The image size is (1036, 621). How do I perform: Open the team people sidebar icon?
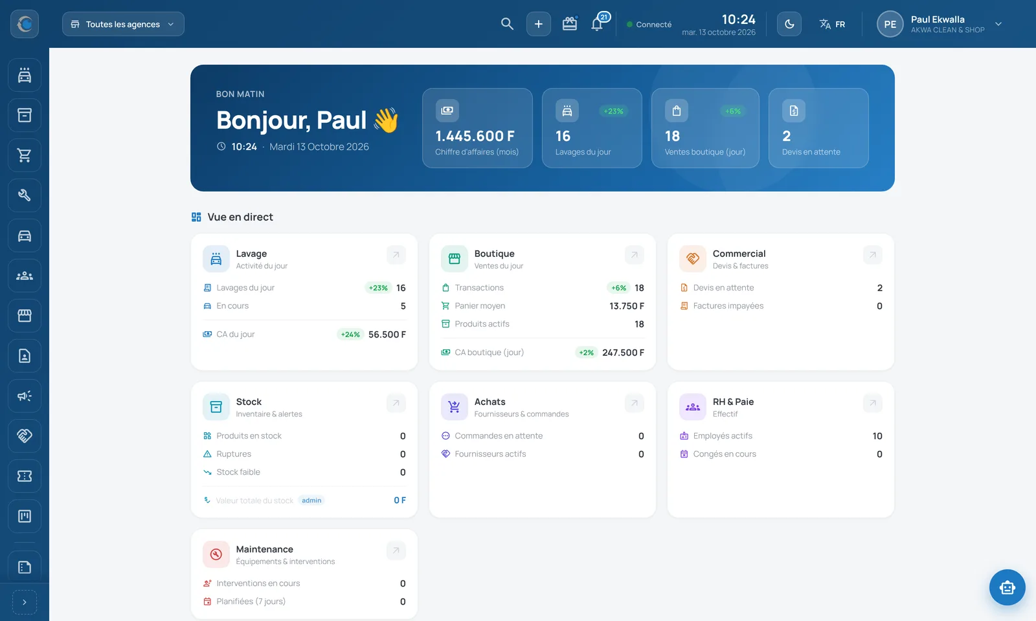click(x=25, y=276)
